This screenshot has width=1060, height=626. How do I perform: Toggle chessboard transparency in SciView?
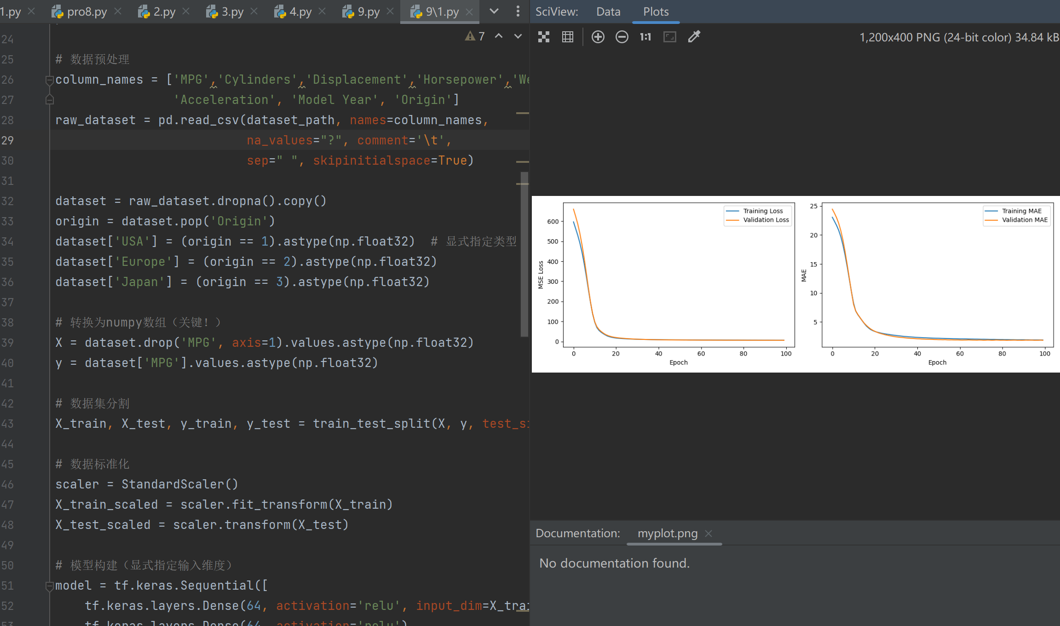544,37
